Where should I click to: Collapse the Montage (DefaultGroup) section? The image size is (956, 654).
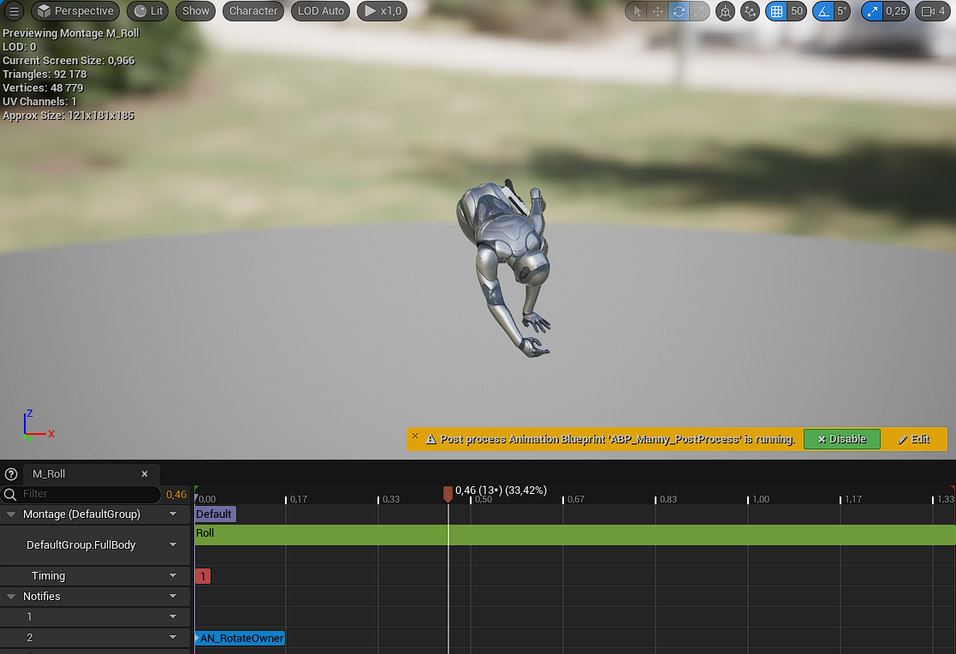click(12, 514)
